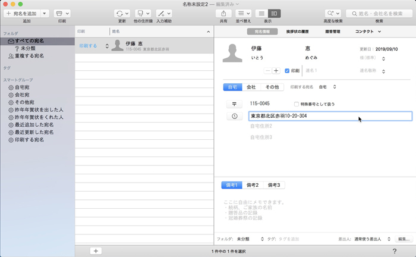
Task: Open the 印刷 printer toolbar icon
Action: pyautogui.click(x=62, y=13)
